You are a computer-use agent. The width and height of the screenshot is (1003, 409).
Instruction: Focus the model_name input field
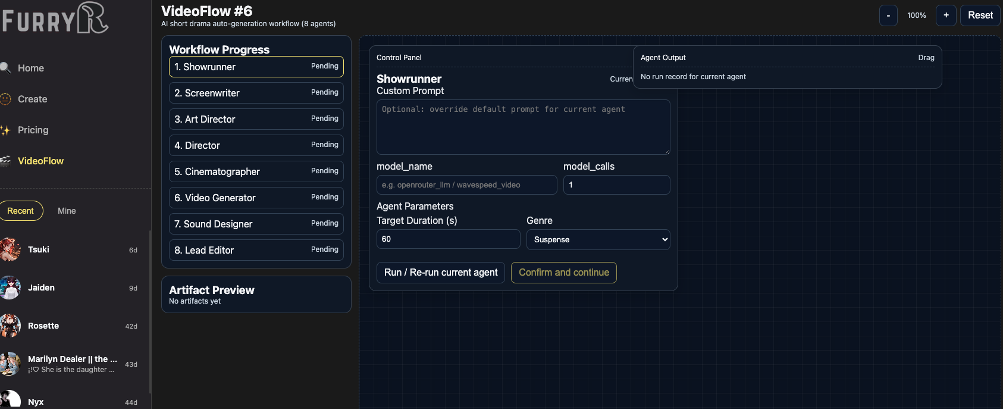coord(467,185)
